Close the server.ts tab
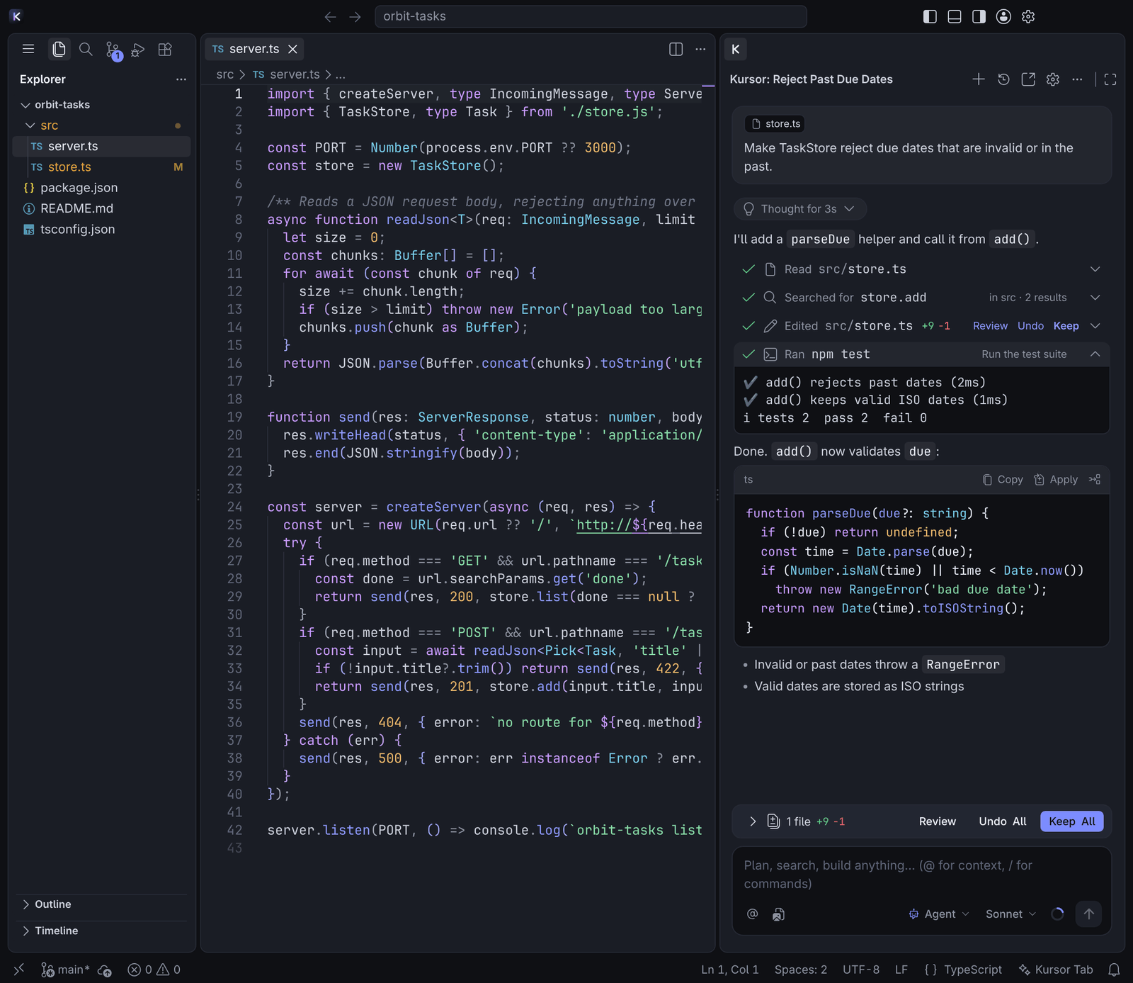 [x=292, y=49]
